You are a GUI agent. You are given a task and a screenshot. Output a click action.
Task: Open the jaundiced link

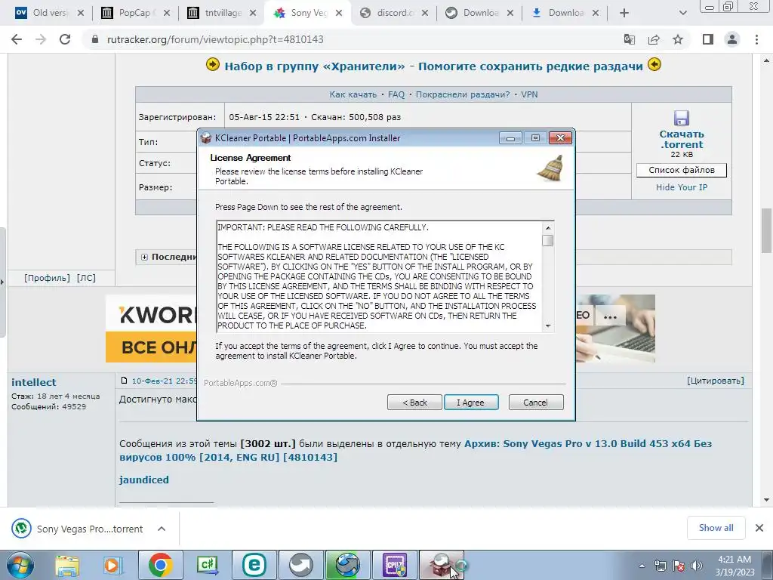(x=144, y=480)
